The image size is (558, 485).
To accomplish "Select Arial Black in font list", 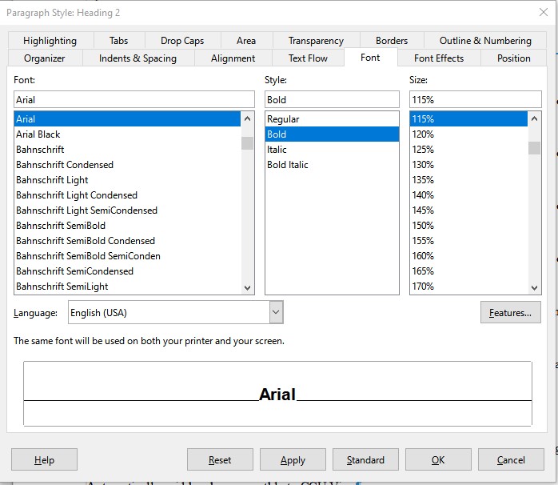I will coord(38,134).
